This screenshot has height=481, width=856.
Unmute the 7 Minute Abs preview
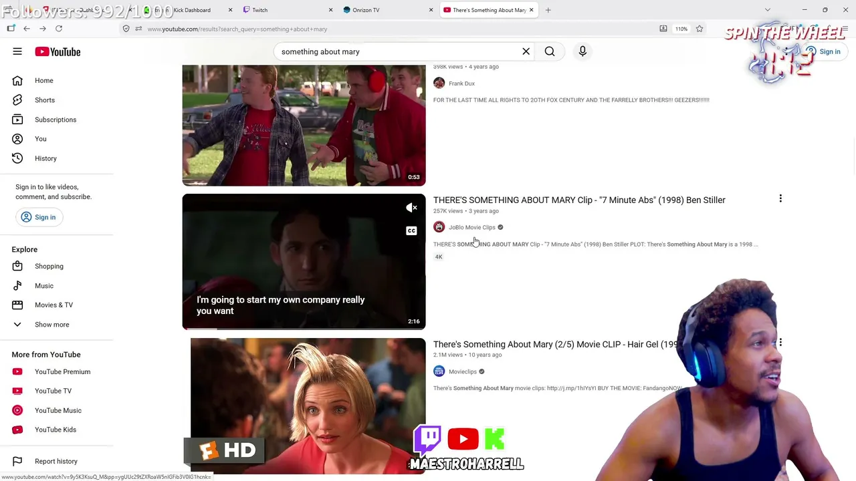pos(411,208)
